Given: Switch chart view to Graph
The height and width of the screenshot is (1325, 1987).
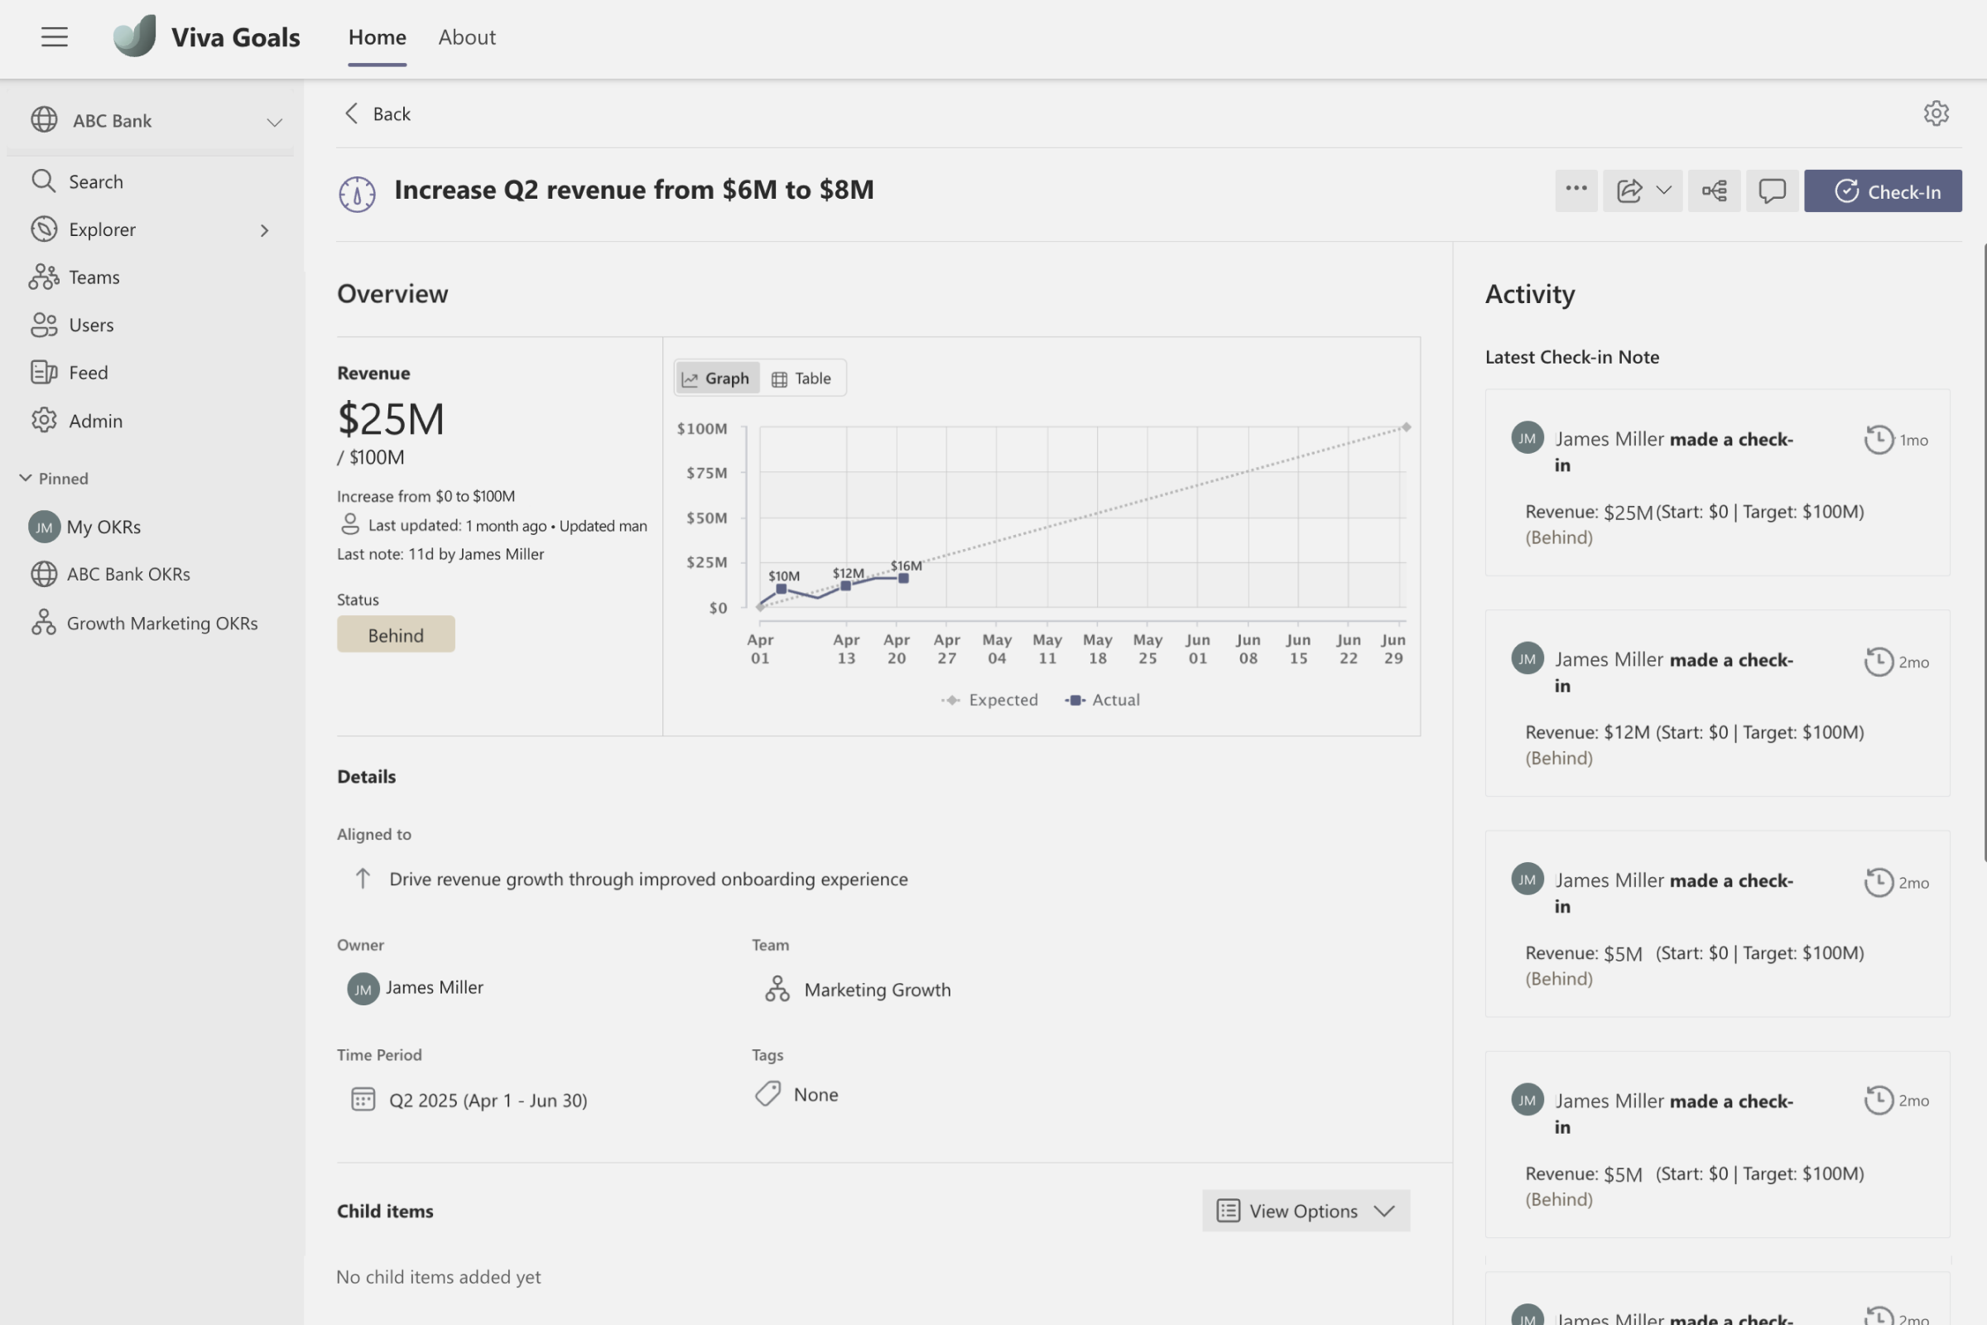Looking at the screenshot, I should [716, 378].
